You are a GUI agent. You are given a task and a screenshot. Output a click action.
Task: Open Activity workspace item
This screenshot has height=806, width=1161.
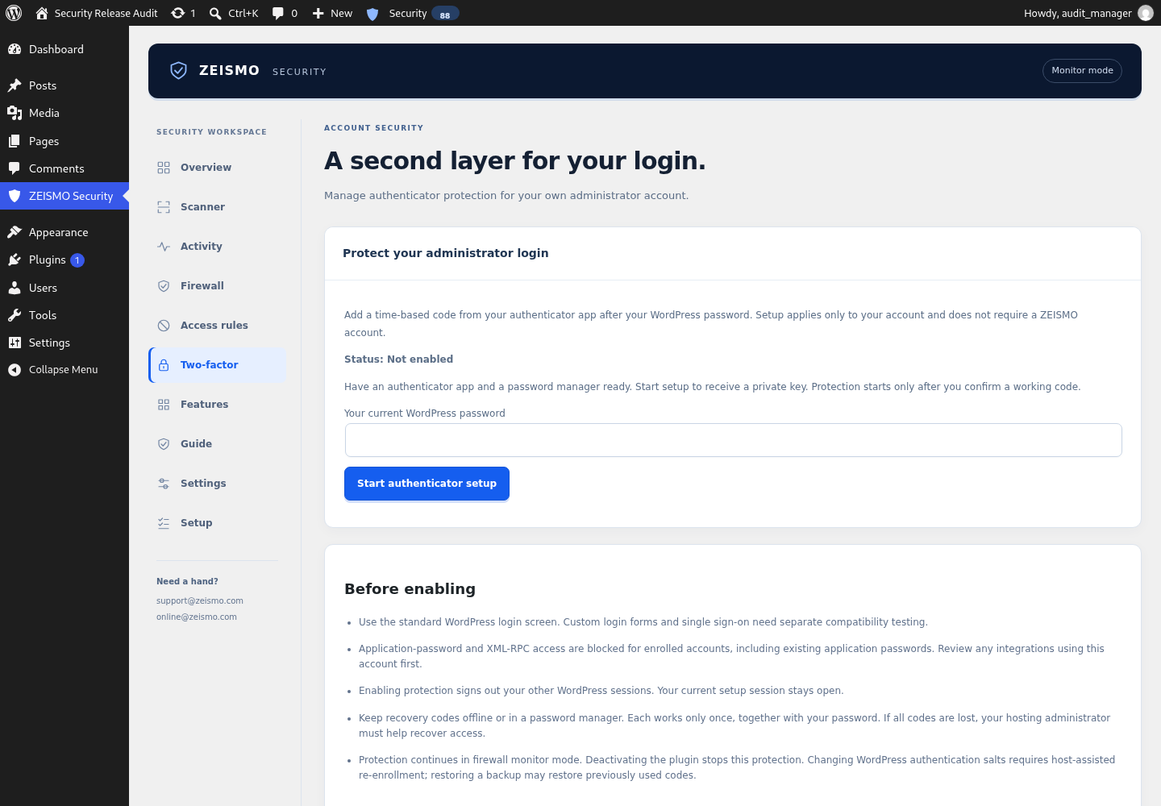218,247
